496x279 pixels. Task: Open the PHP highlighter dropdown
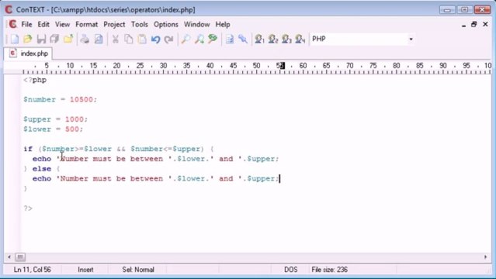click(411, 40)
